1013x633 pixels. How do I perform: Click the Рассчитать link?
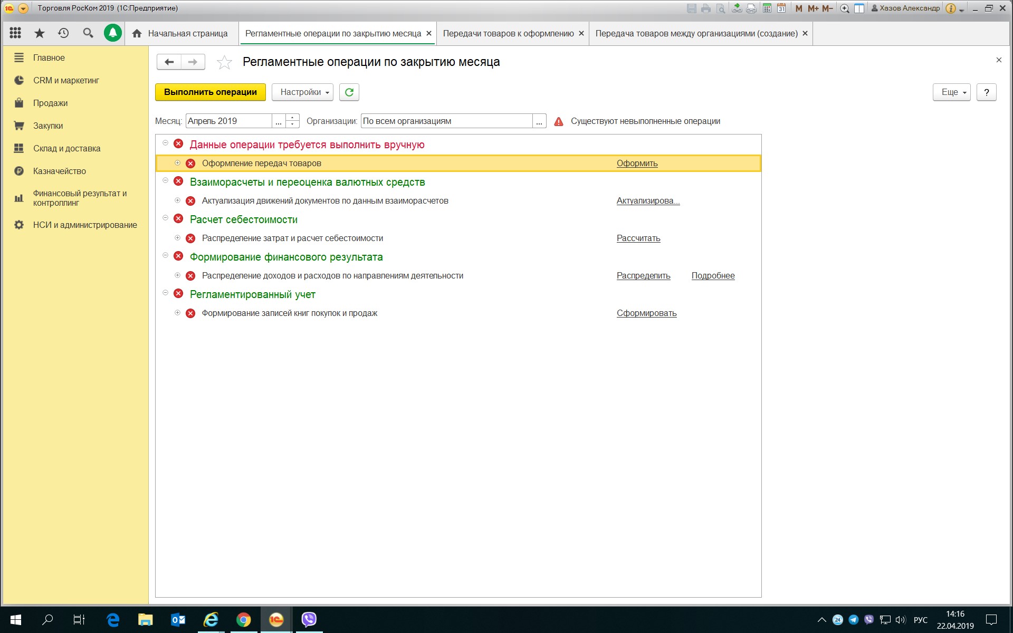(638, 238)
